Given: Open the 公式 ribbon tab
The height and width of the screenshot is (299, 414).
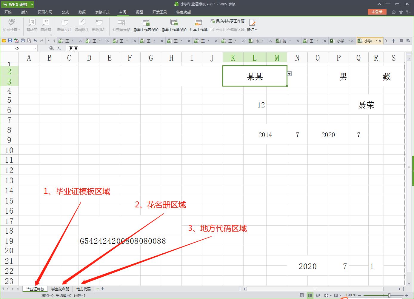Looking at the screenshot, I should [x=65, y=12].
